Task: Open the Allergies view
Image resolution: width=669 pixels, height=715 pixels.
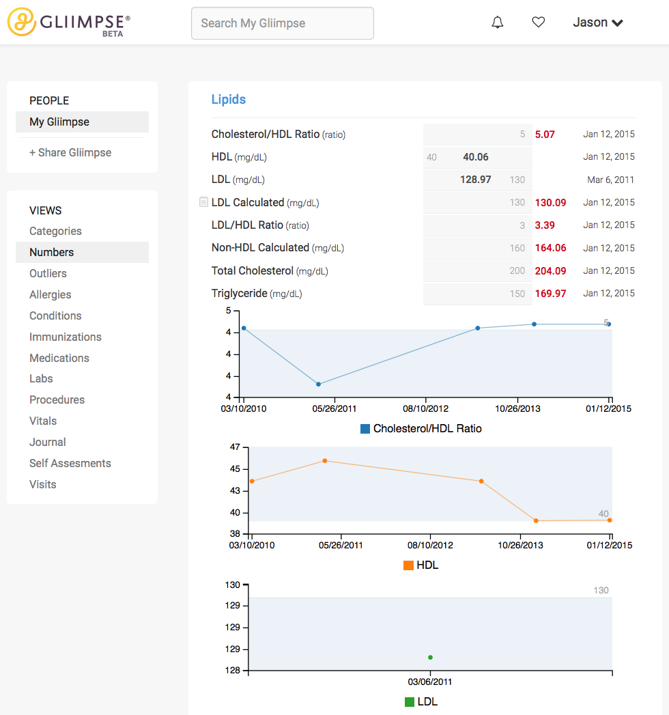Action: click(50, 294)
